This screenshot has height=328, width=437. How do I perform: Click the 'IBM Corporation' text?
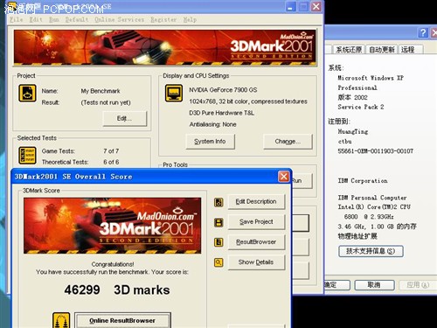click(x=363, y=181)
